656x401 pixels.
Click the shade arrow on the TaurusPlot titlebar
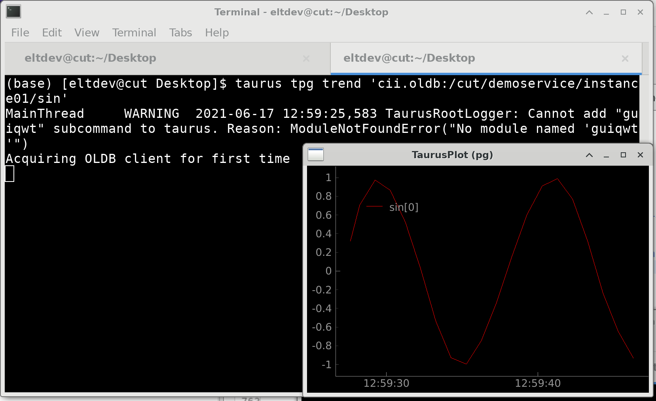tap(589, 155)
